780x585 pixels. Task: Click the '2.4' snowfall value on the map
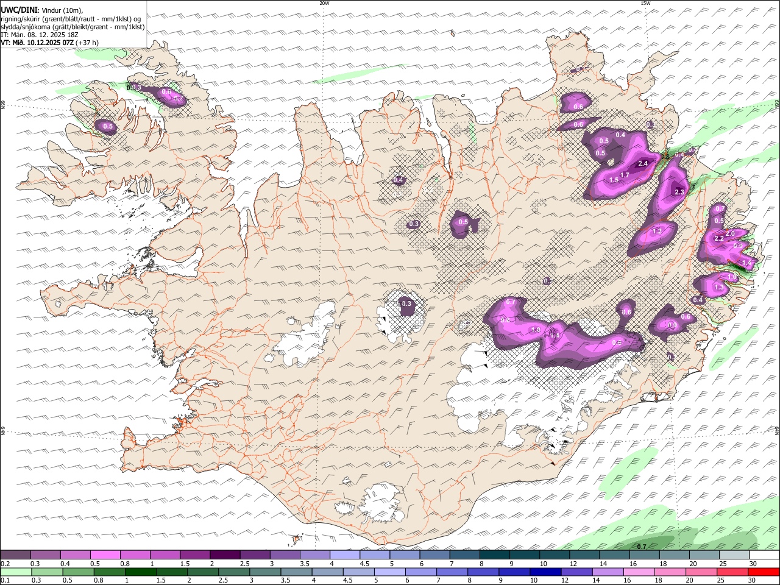643,164
